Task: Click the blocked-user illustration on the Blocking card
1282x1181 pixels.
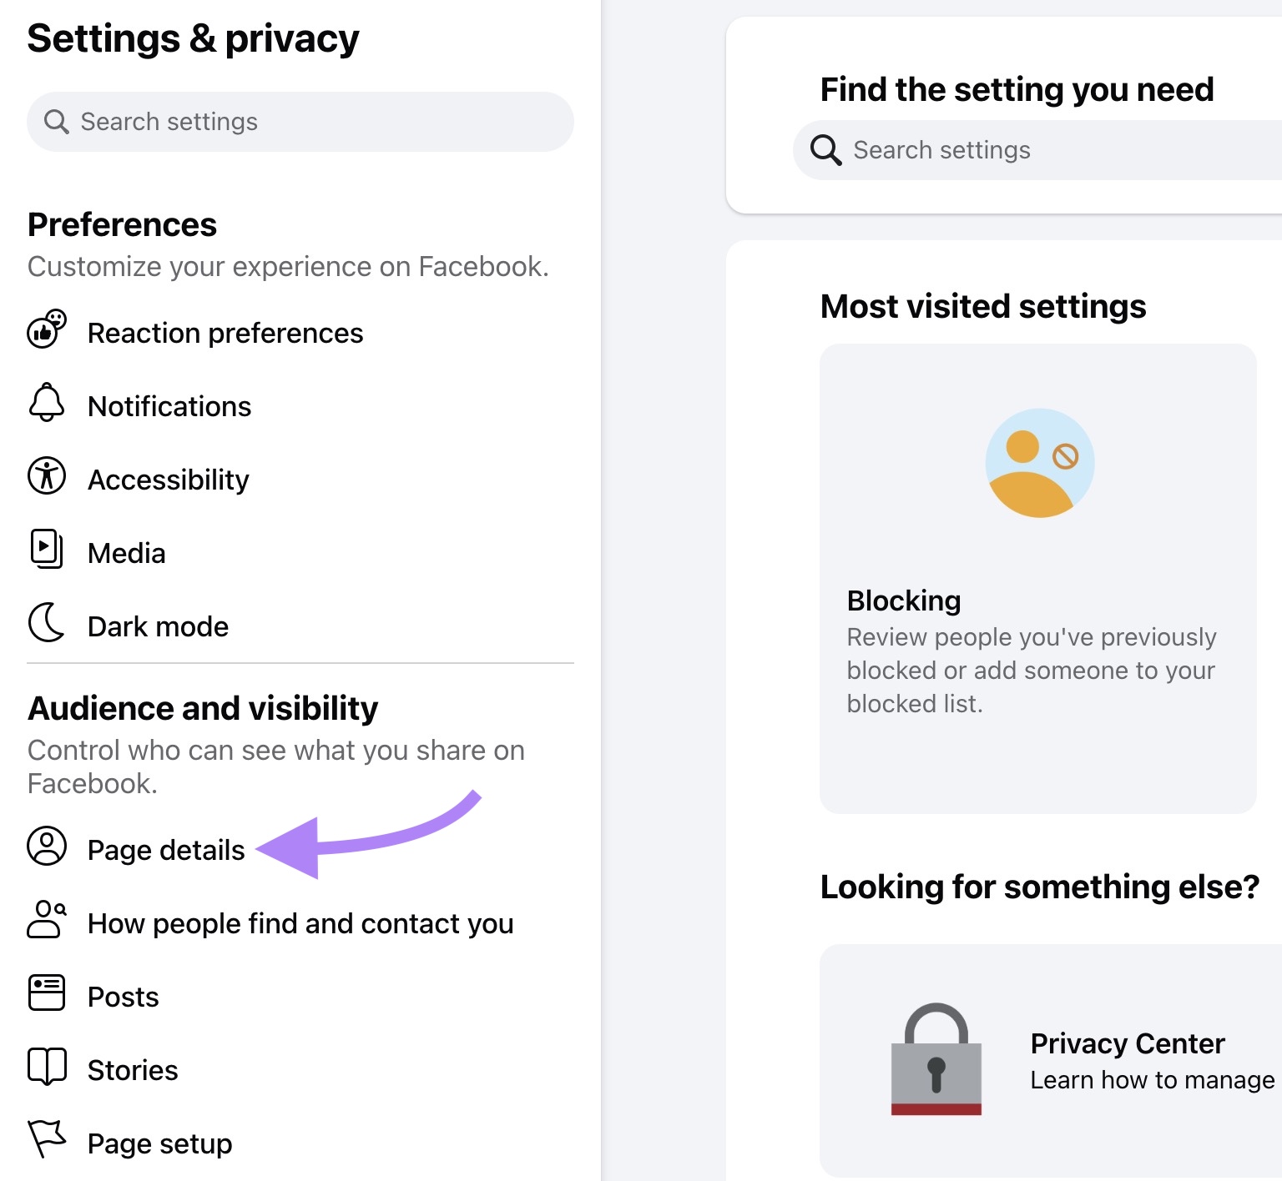Action: click(x=1039, y=465)
